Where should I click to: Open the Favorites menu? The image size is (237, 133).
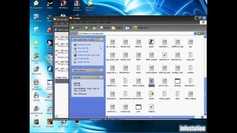93,22
